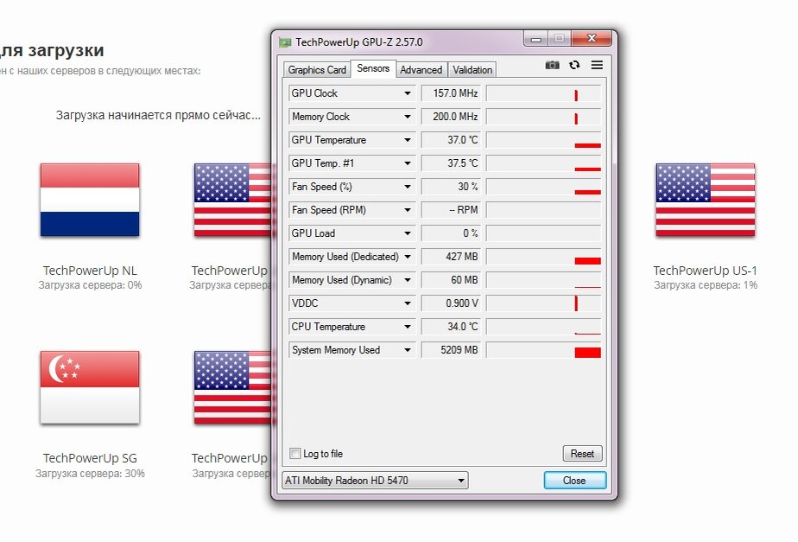
Task: Click the GPU Temperature history graph
Action: [543, 140]
